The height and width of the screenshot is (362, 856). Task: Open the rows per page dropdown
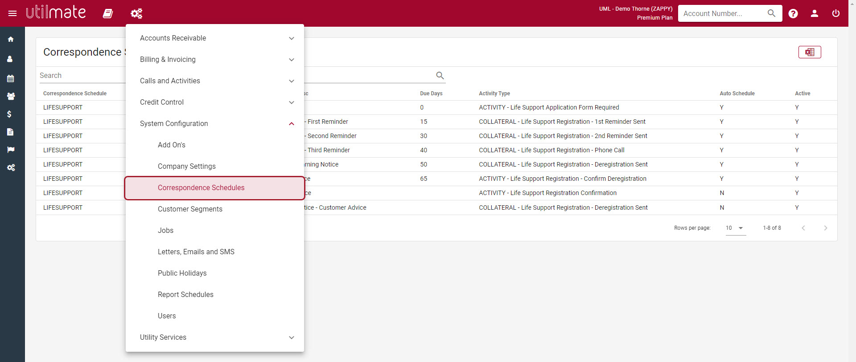pos(735,228)
